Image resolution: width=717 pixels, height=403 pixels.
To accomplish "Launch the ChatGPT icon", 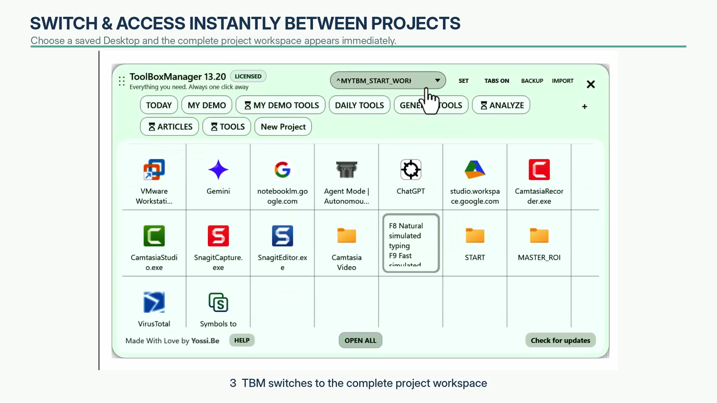I will [x=411, y=170].
